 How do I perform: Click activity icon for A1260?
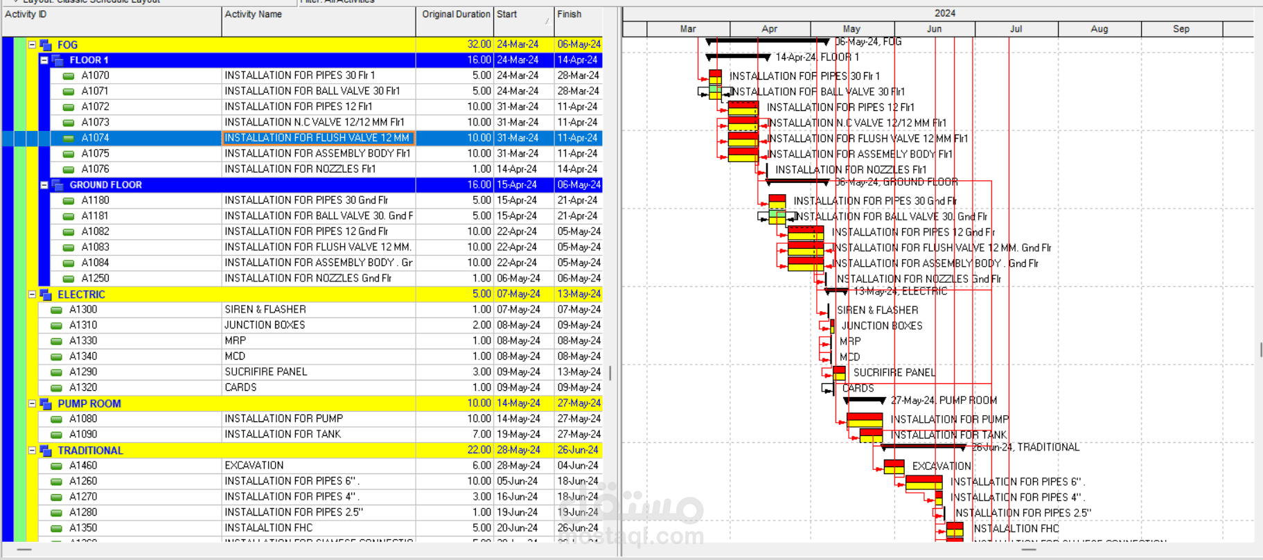click(57, 482)
